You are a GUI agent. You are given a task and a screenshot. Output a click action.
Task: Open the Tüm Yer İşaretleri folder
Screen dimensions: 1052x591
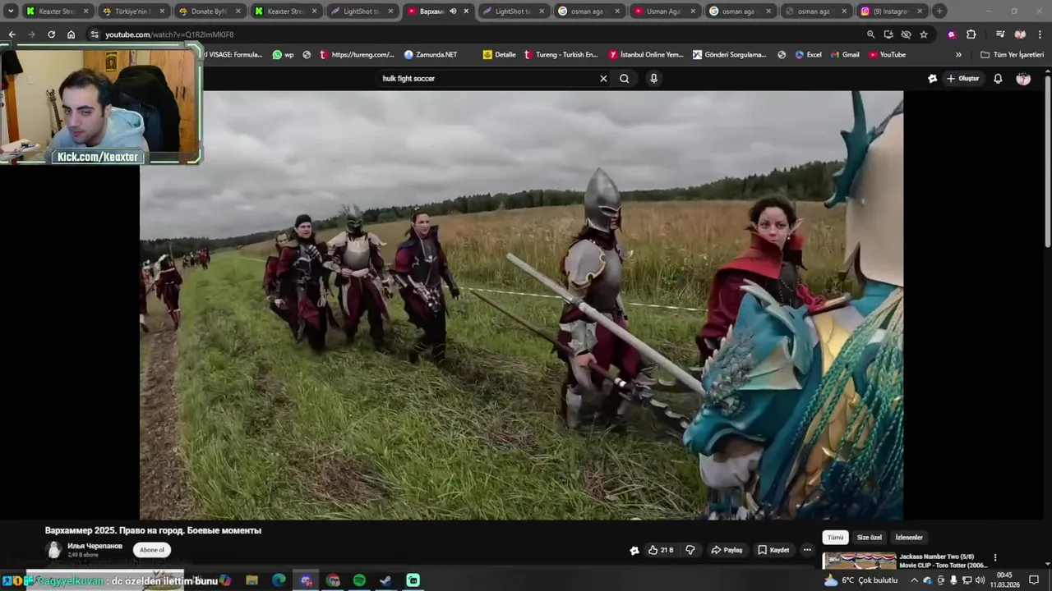[x=1012, y=55]
